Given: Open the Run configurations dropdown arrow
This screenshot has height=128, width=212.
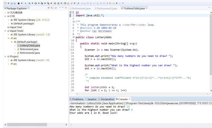Looking at the screenshot, I should [39, 3].
